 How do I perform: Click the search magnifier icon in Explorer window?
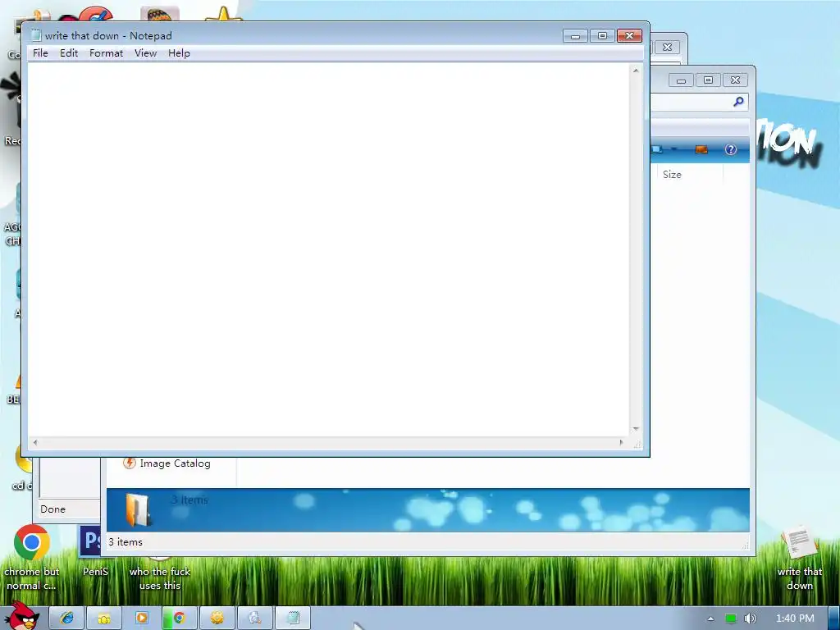pos(738,101)
